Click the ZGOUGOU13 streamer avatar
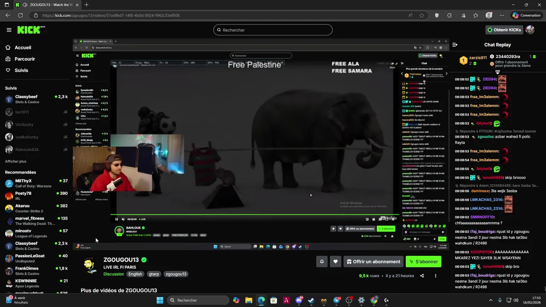This screenshot has width=546, height=307. [90, 265]
